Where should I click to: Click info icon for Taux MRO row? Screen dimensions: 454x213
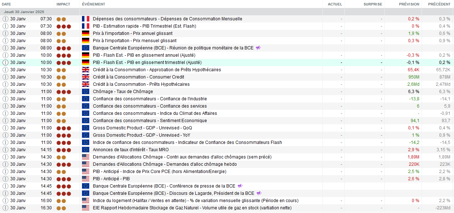point(5,150)
